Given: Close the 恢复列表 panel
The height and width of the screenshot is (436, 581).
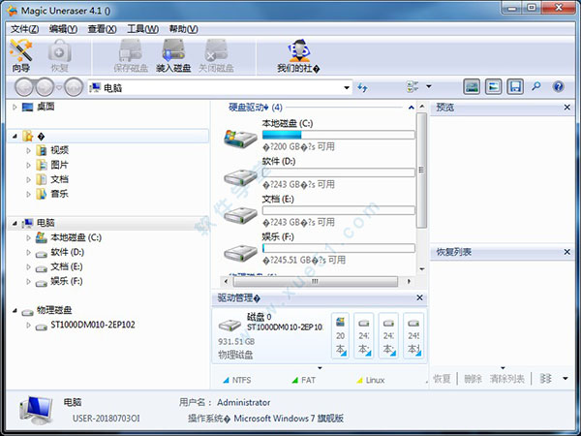Looking at the screenshot, I should point(566,252).
